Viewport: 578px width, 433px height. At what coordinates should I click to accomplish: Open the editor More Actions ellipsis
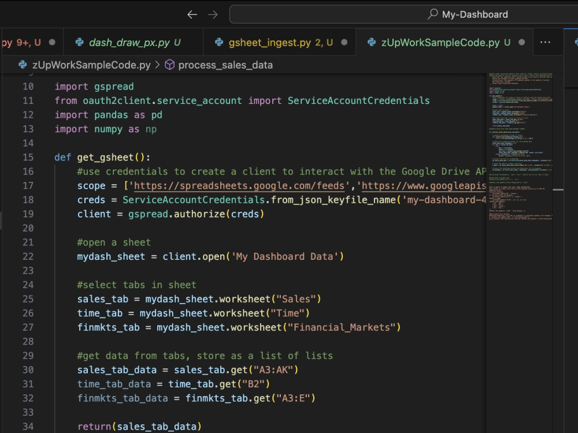tap(545, 42)
